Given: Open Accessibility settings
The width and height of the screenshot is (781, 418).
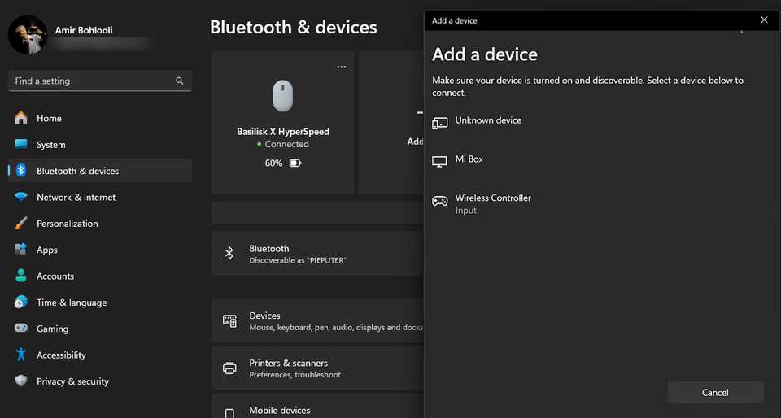Looking at the screenshot, I should point(61,355).
